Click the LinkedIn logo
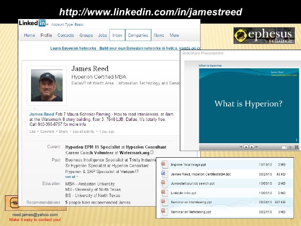 click(x=32, y=23)
